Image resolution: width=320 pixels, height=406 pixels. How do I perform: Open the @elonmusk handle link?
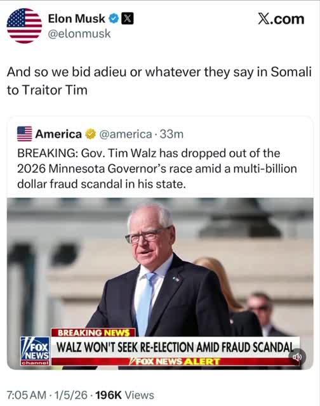(79, 34)
